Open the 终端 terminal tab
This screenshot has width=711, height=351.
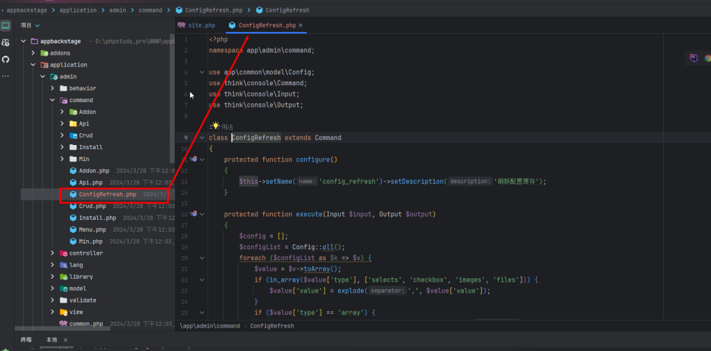coord(26,340)
